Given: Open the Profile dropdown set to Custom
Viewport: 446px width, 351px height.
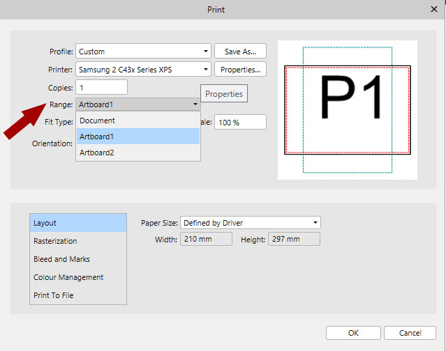Looking at the screenshot, I should click(143, 52).
